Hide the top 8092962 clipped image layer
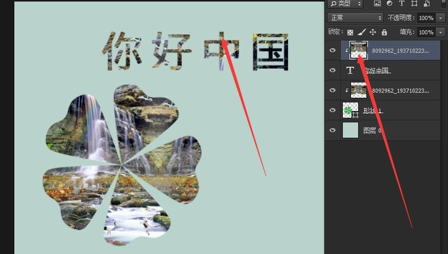The image size is (448, 254). pyautogui.click(x=333, y=50)
